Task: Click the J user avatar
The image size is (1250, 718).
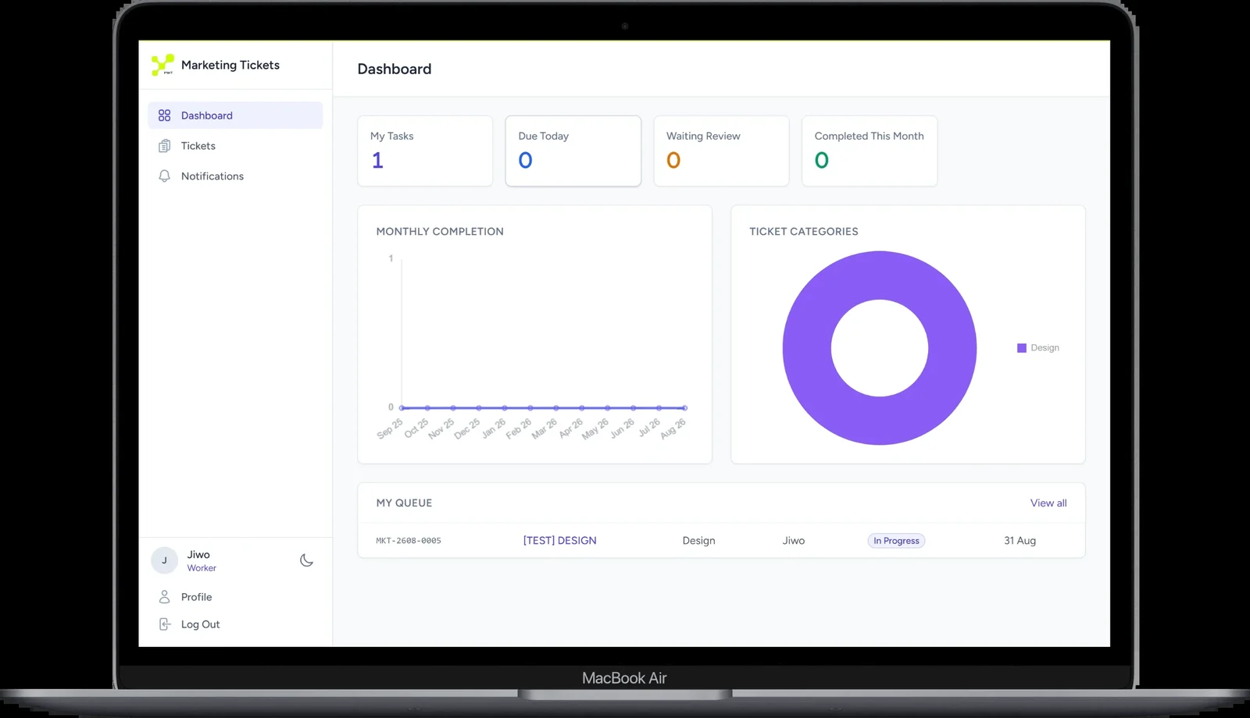Action: coord(164,560)
